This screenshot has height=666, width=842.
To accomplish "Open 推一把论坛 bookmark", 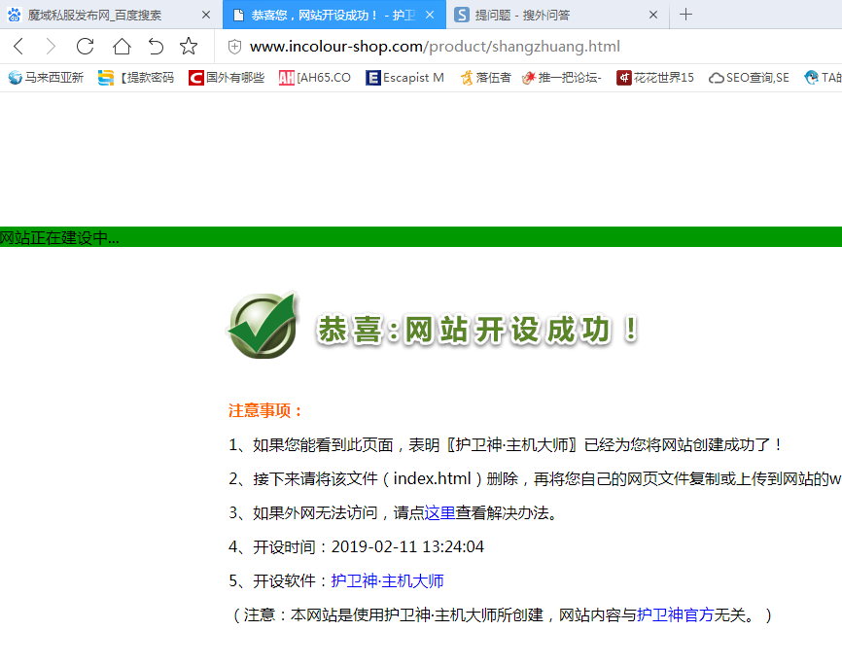I will point(562,78).
